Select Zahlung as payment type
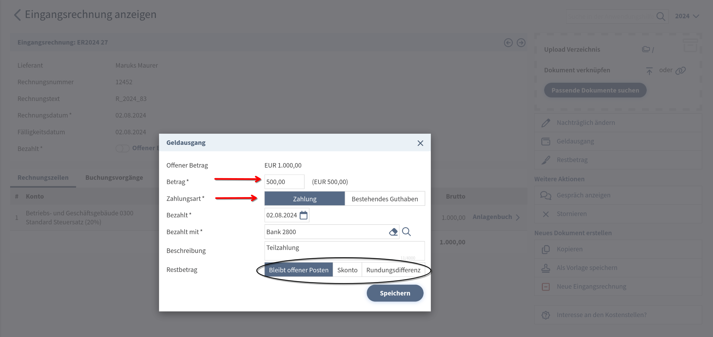Viewport: 713px width, 337px height. [304, 199]
